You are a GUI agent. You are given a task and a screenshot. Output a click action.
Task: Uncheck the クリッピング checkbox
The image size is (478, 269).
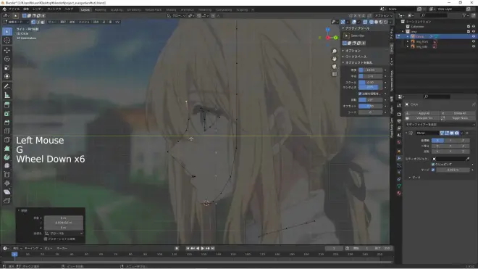(433, 165)
